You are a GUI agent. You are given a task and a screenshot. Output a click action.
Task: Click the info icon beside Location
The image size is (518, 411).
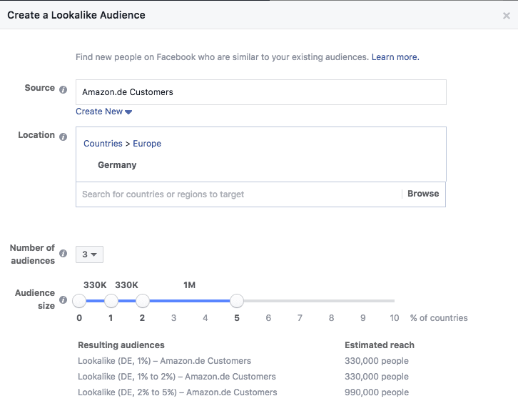tap(64, 137)
